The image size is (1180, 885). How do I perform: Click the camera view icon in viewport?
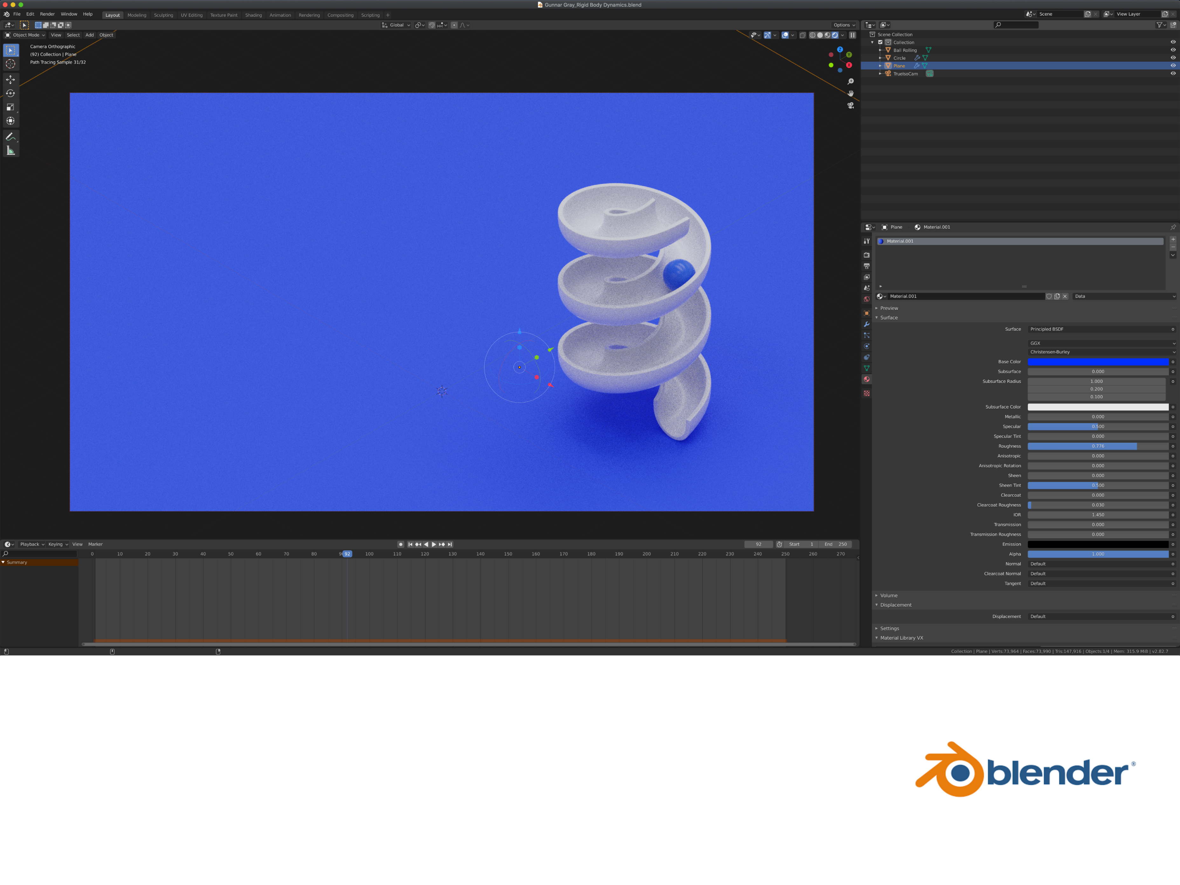point(850,106)
